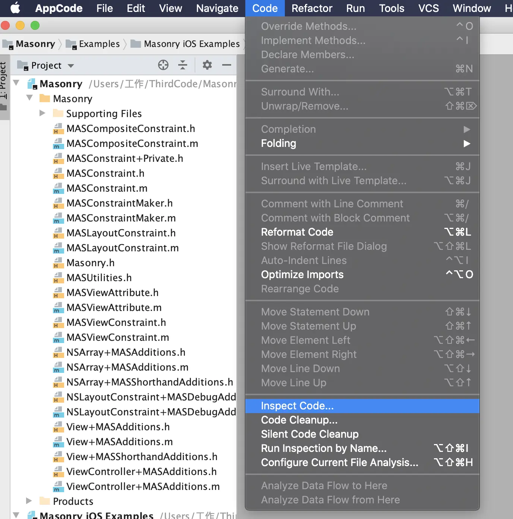This screenshot has height=519, width=513.
Task: Open the View menu
Action: pos(170,8)
